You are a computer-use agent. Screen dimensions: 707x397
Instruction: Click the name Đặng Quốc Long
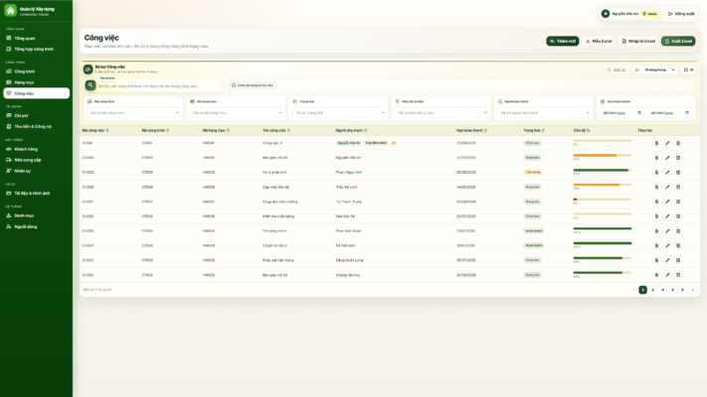349,260
